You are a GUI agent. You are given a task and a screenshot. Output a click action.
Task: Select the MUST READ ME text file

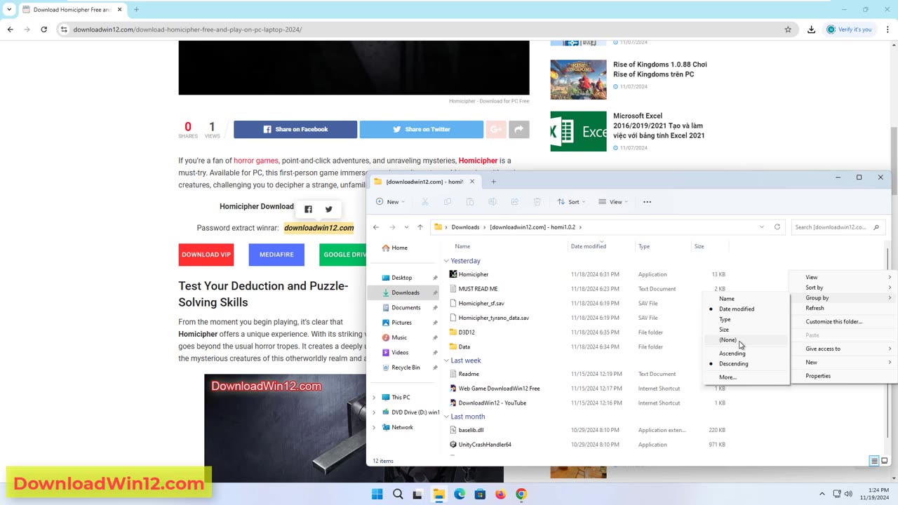pyautogui.click(x=478, y=289)
